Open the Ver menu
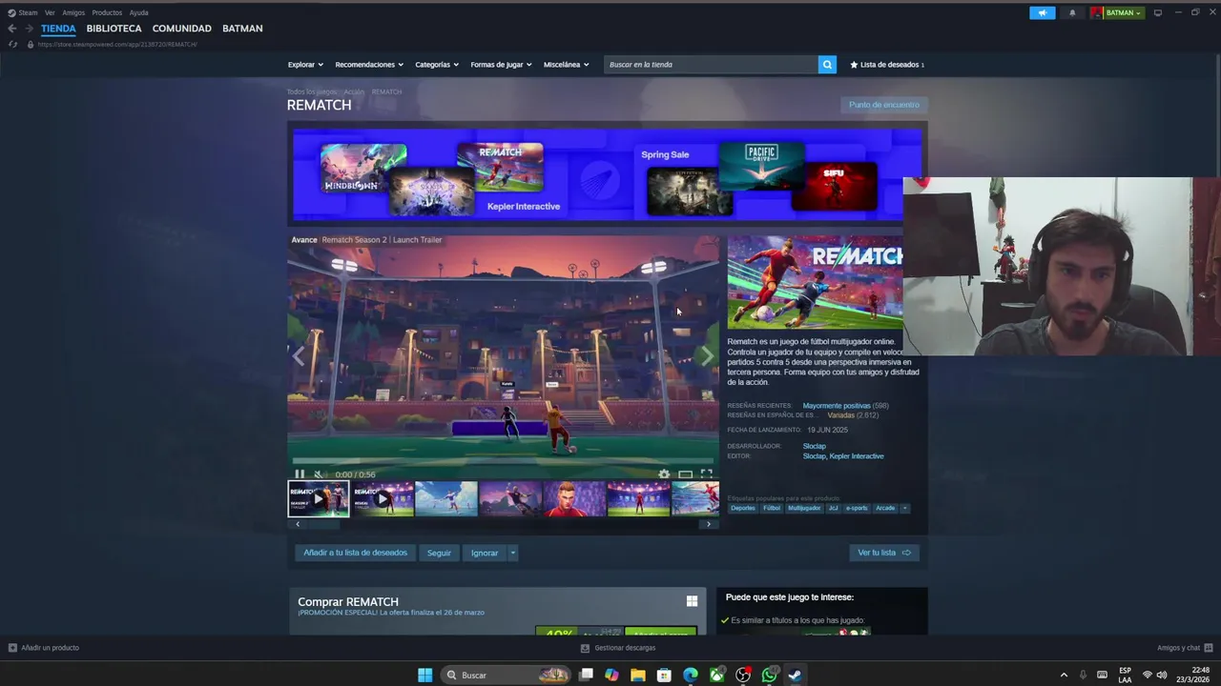This screenshot has height=686, width=1221. point(50,12)
